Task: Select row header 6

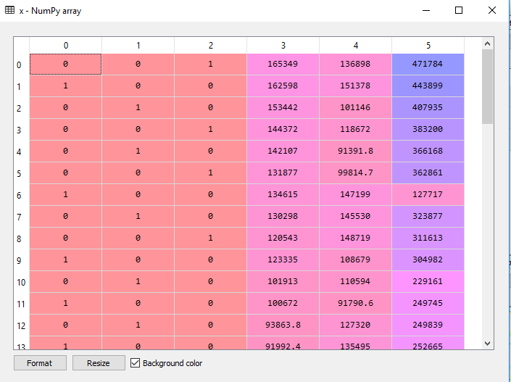Action: 19,196
